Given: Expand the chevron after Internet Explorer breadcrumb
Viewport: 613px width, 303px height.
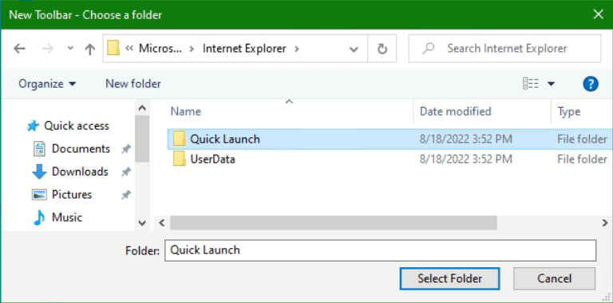Looking at the screenshot, I should pos(297,49).
